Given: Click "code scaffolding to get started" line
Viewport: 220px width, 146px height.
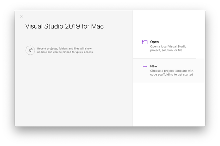Looking at the screenshot, I should (172, 75).
